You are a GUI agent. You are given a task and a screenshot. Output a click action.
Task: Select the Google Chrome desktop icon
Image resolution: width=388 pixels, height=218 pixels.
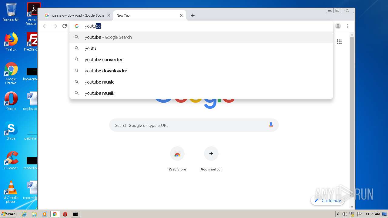(x=11, y=73)
